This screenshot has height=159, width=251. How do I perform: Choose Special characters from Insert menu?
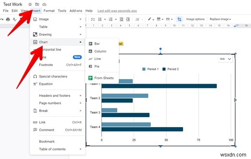(x=57, y=77)
